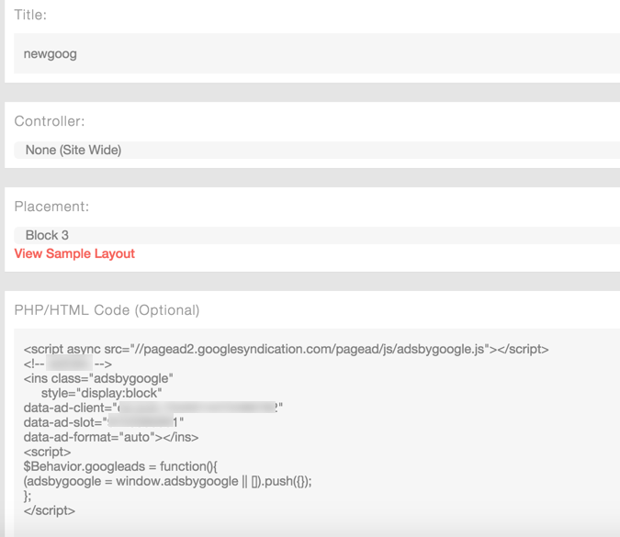620x537 pixels.
Task: Place cursor on the closing script tag line
Action: tap(50, 510)
